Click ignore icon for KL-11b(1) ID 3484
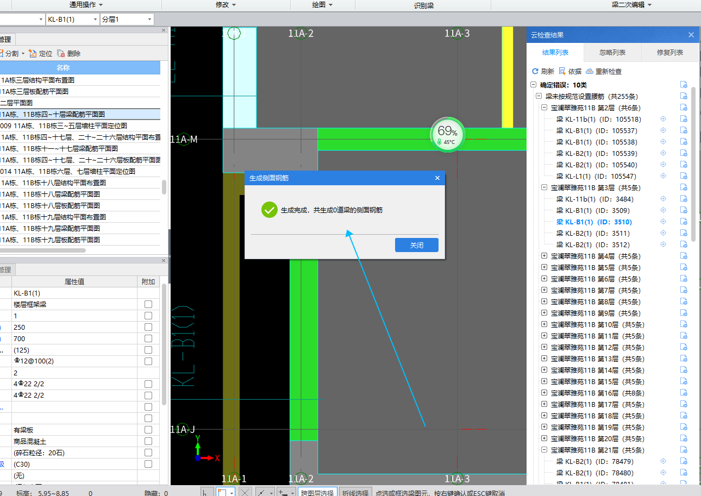Viewport: 701px width, 496px height. [x=684, y=199]
